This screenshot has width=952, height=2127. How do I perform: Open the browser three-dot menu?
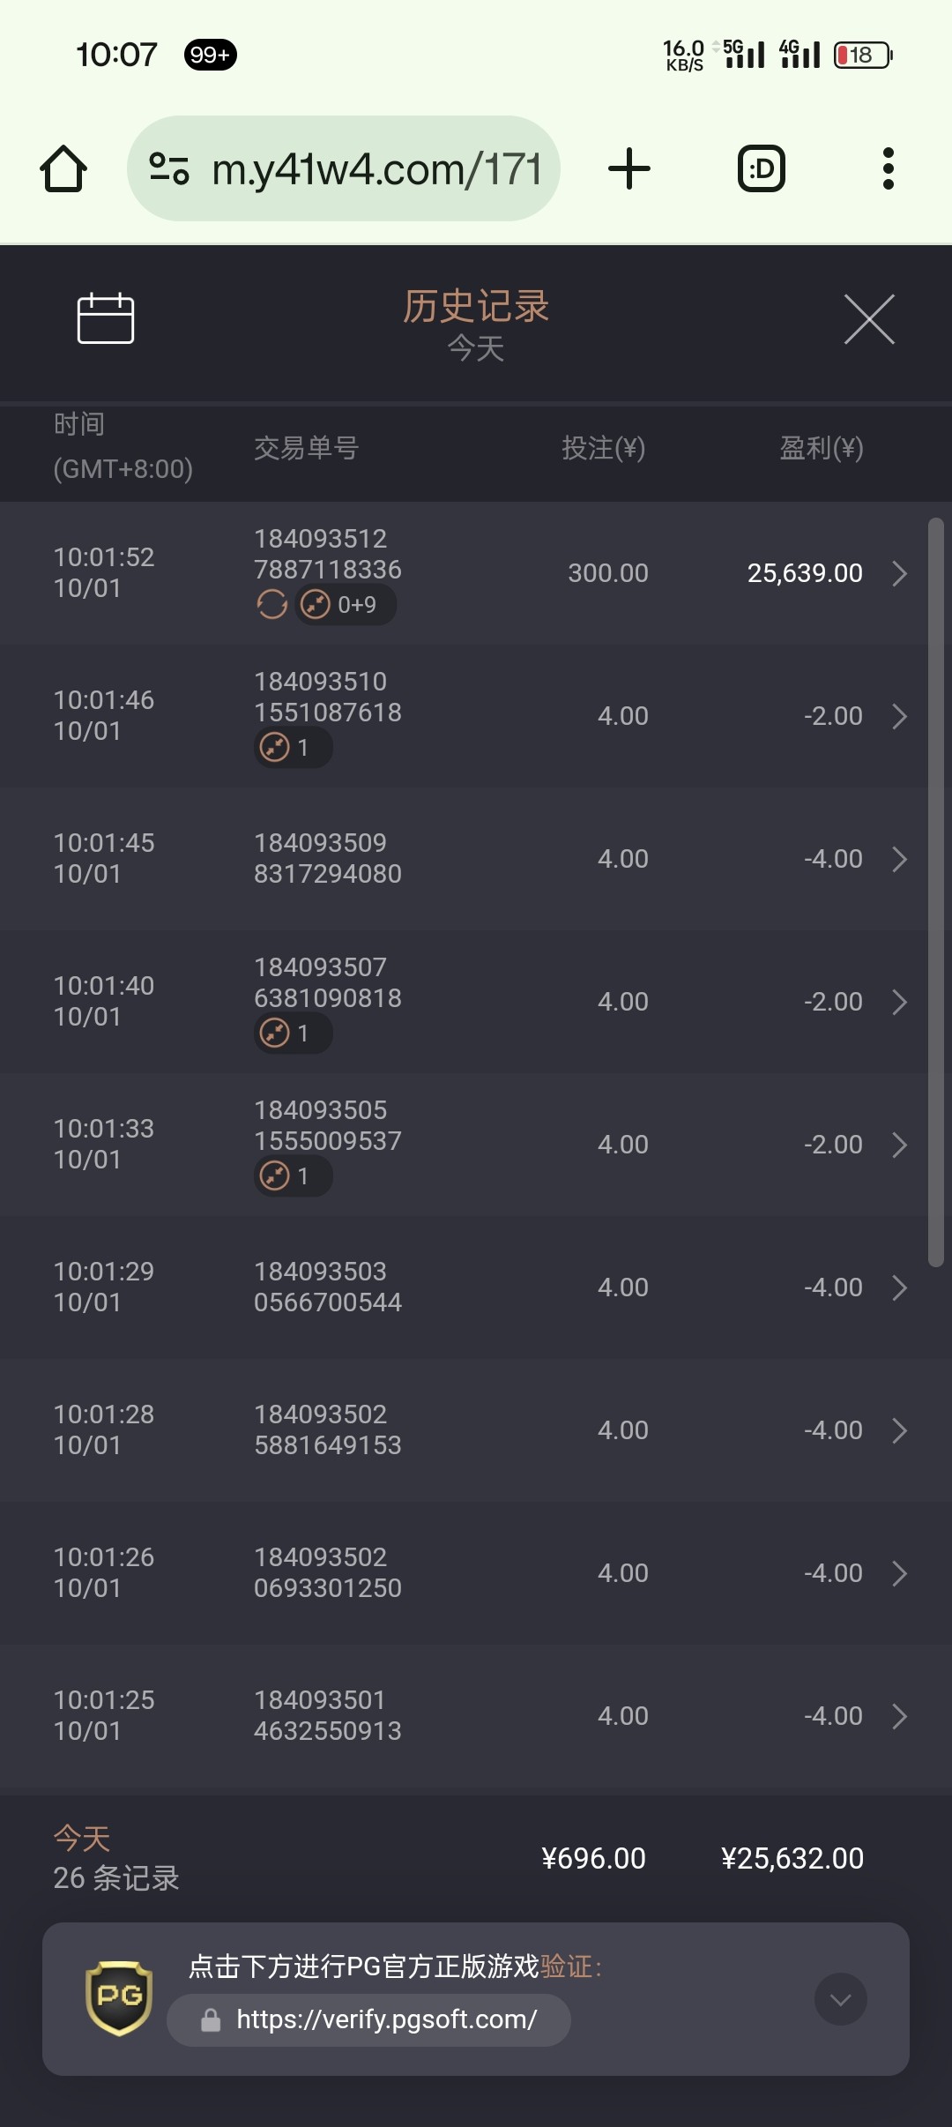[x=888, y=168]
